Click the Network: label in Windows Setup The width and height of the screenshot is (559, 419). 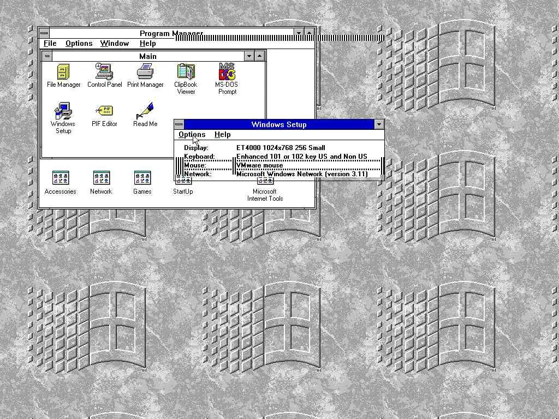(198, 174)
